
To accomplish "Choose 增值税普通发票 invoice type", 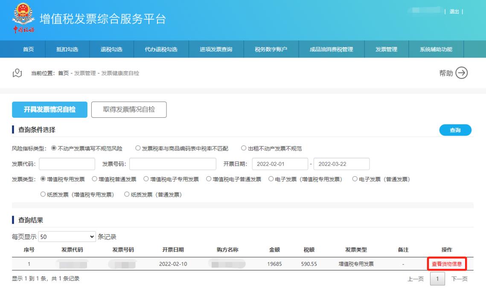I will click(x=95, y=179).
